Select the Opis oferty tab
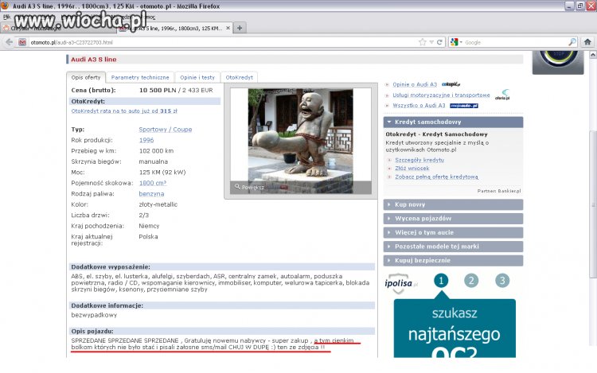The image size is (597, 373). point(86,77)
